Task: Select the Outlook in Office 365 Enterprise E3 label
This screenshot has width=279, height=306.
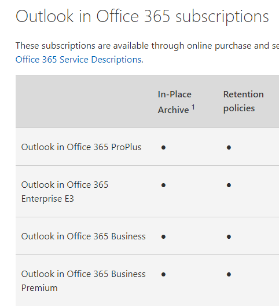Action: pyautogui.click(x=64, y=191)
